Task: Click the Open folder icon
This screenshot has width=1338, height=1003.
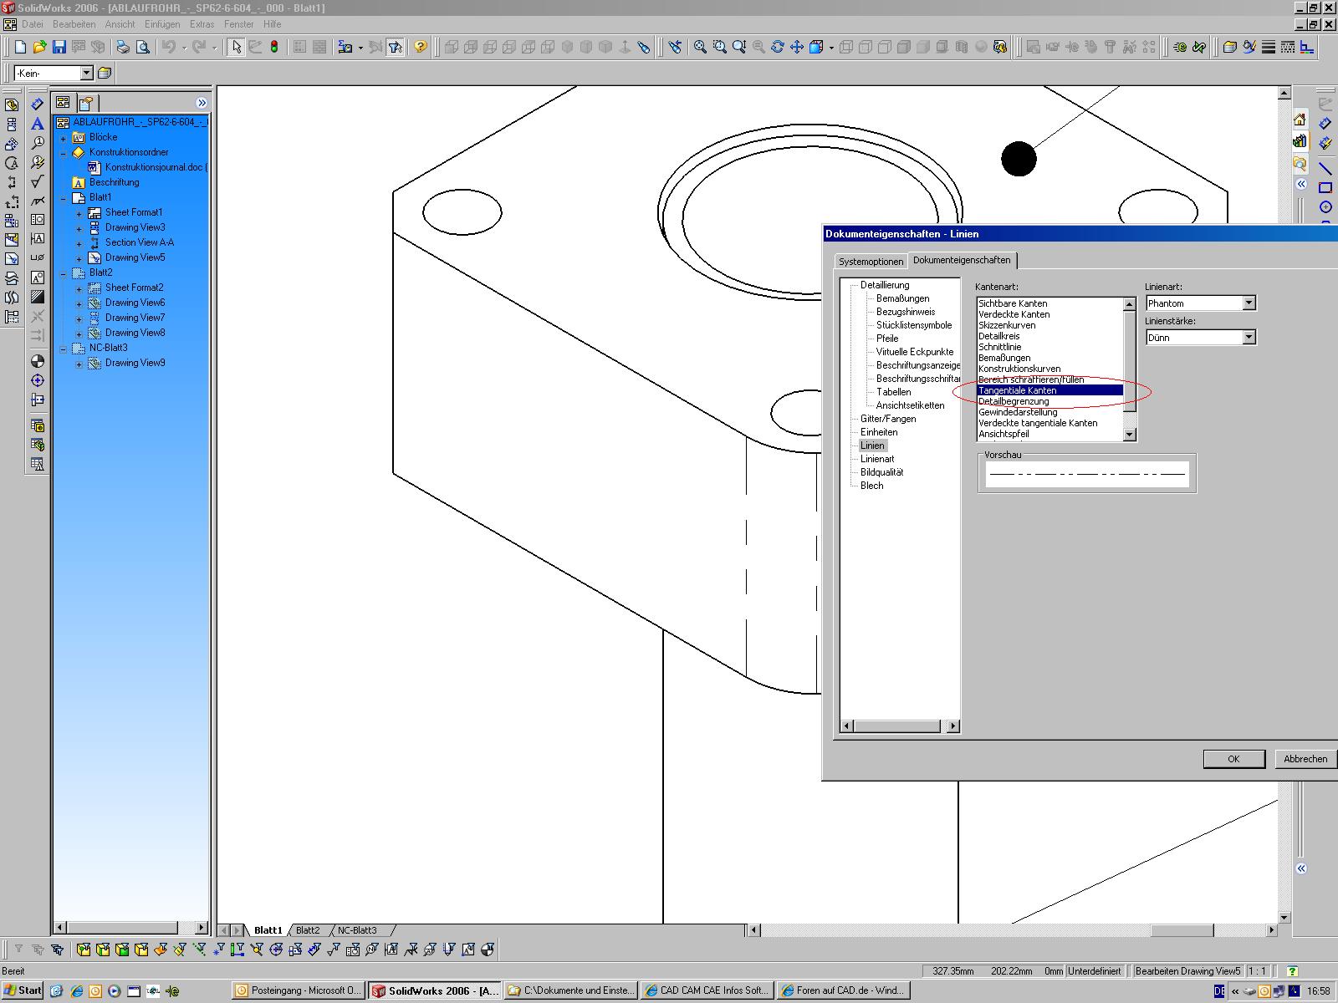Action: pyautogui.click(x=39, y=47)
